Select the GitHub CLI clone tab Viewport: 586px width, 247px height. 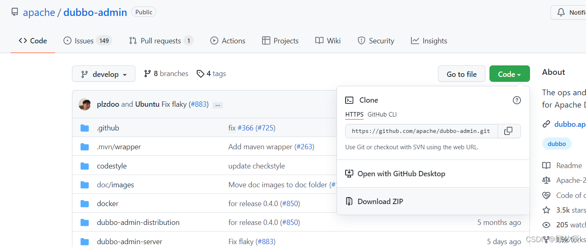382,115
